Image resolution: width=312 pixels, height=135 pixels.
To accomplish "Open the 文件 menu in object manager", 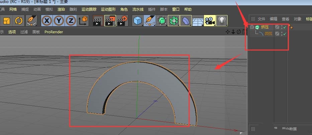I will point(261,19).
